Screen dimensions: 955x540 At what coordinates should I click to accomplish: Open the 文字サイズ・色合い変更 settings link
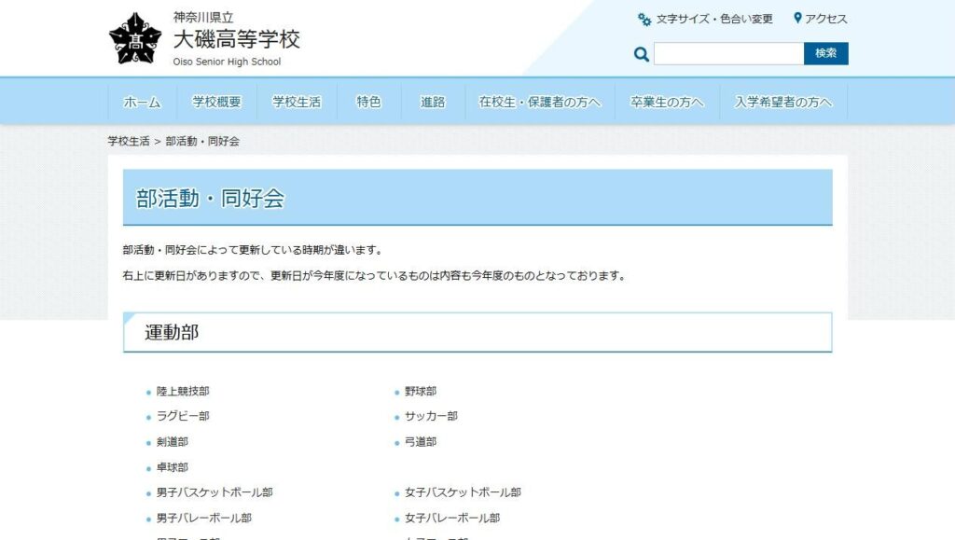(x=713, y=19)
